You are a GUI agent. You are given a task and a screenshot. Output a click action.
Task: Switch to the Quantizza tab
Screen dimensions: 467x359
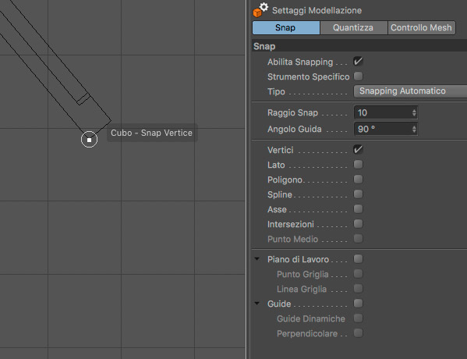[x=353, y=28]
